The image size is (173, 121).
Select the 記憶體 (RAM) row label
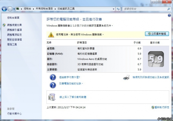tap(55, 54)
